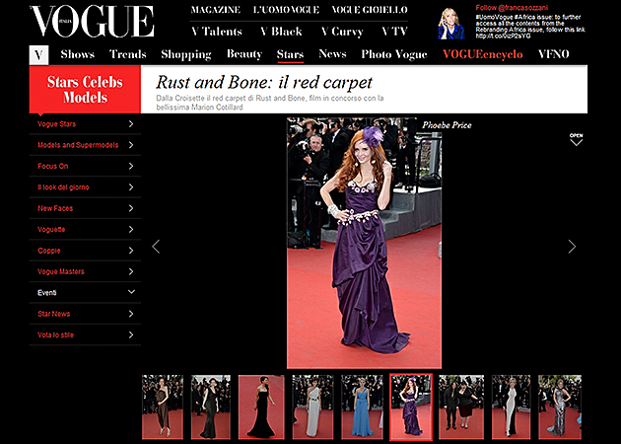Select the blue dress thumbnail

tap(363, 407)
